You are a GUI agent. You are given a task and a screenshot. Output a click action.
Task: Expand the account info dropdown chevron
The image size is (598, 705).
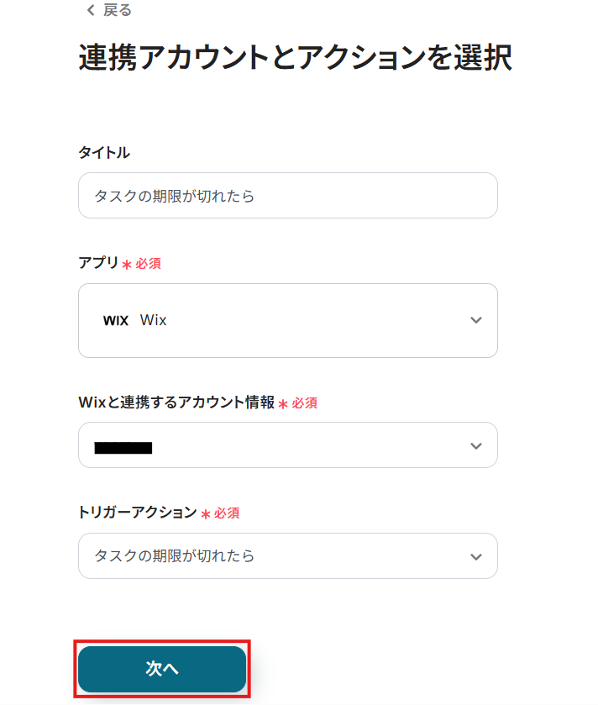(476, 445)
